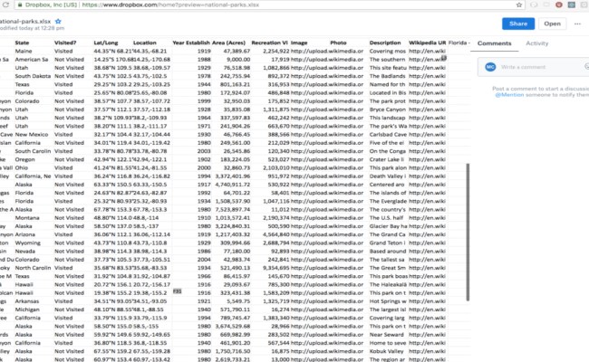Click the MC user avatar

(x=490, y=67)
